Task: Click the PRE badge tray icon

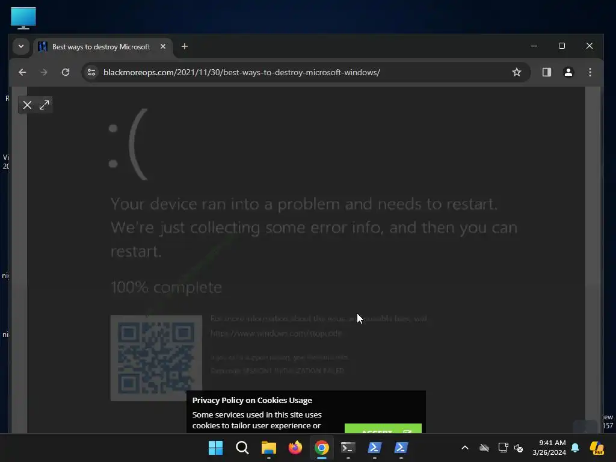Action: (597, 448)
